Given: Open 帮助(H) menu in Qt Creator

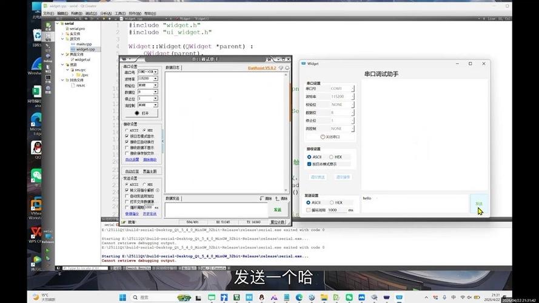Looking at the screenshot, I should click(x=150, y=13).
